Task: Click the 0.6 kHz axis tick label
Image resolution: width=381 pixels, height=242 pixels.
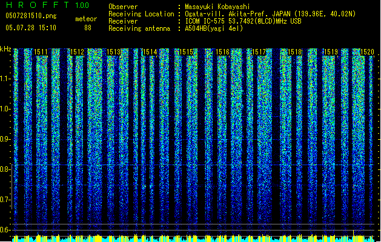Action: (5, 230)
